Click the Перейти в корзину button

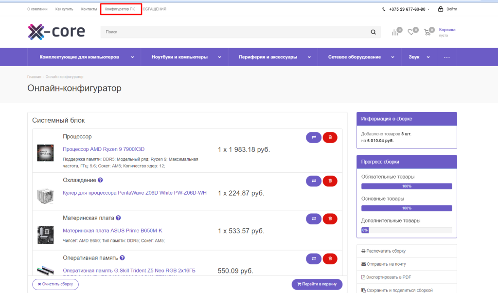click(x=317, y=284)
